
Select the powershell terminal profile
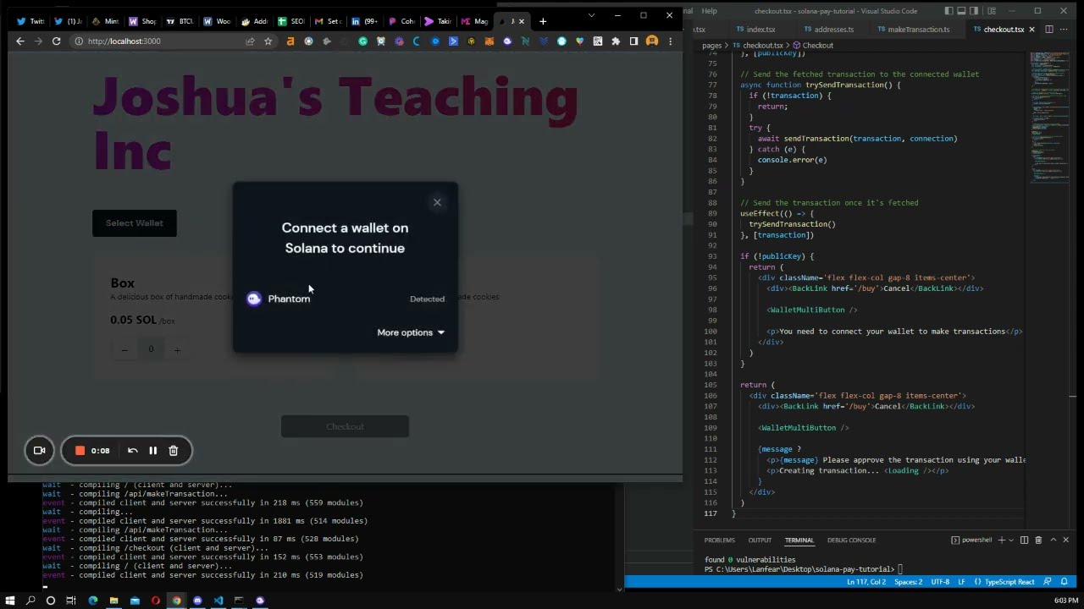971,540
